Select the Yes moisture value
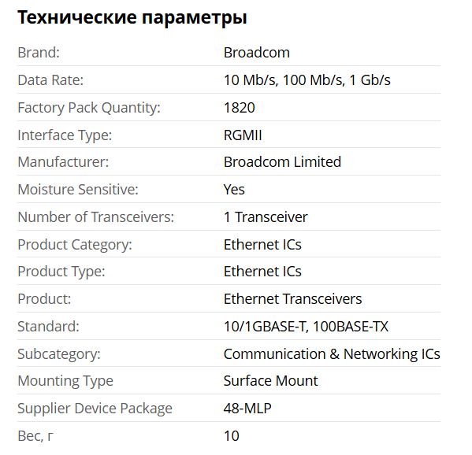This screenshot has width=472, height=455. coord(234,190)
